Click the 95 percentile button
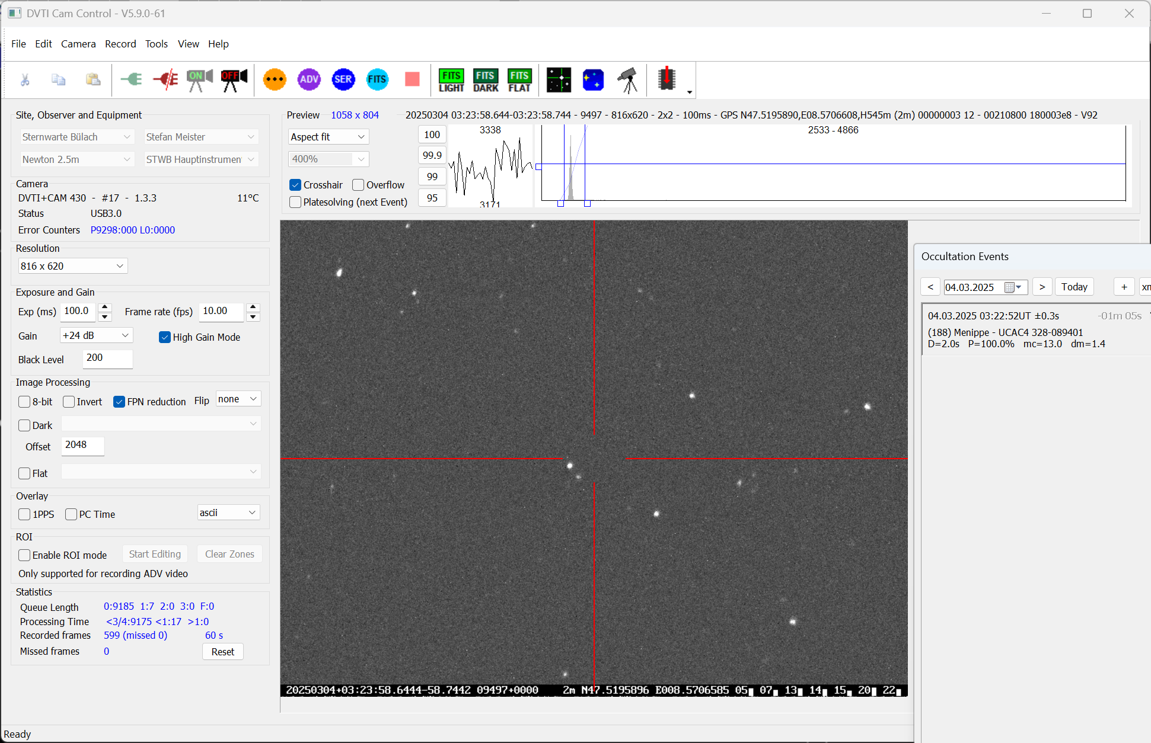 432,198
